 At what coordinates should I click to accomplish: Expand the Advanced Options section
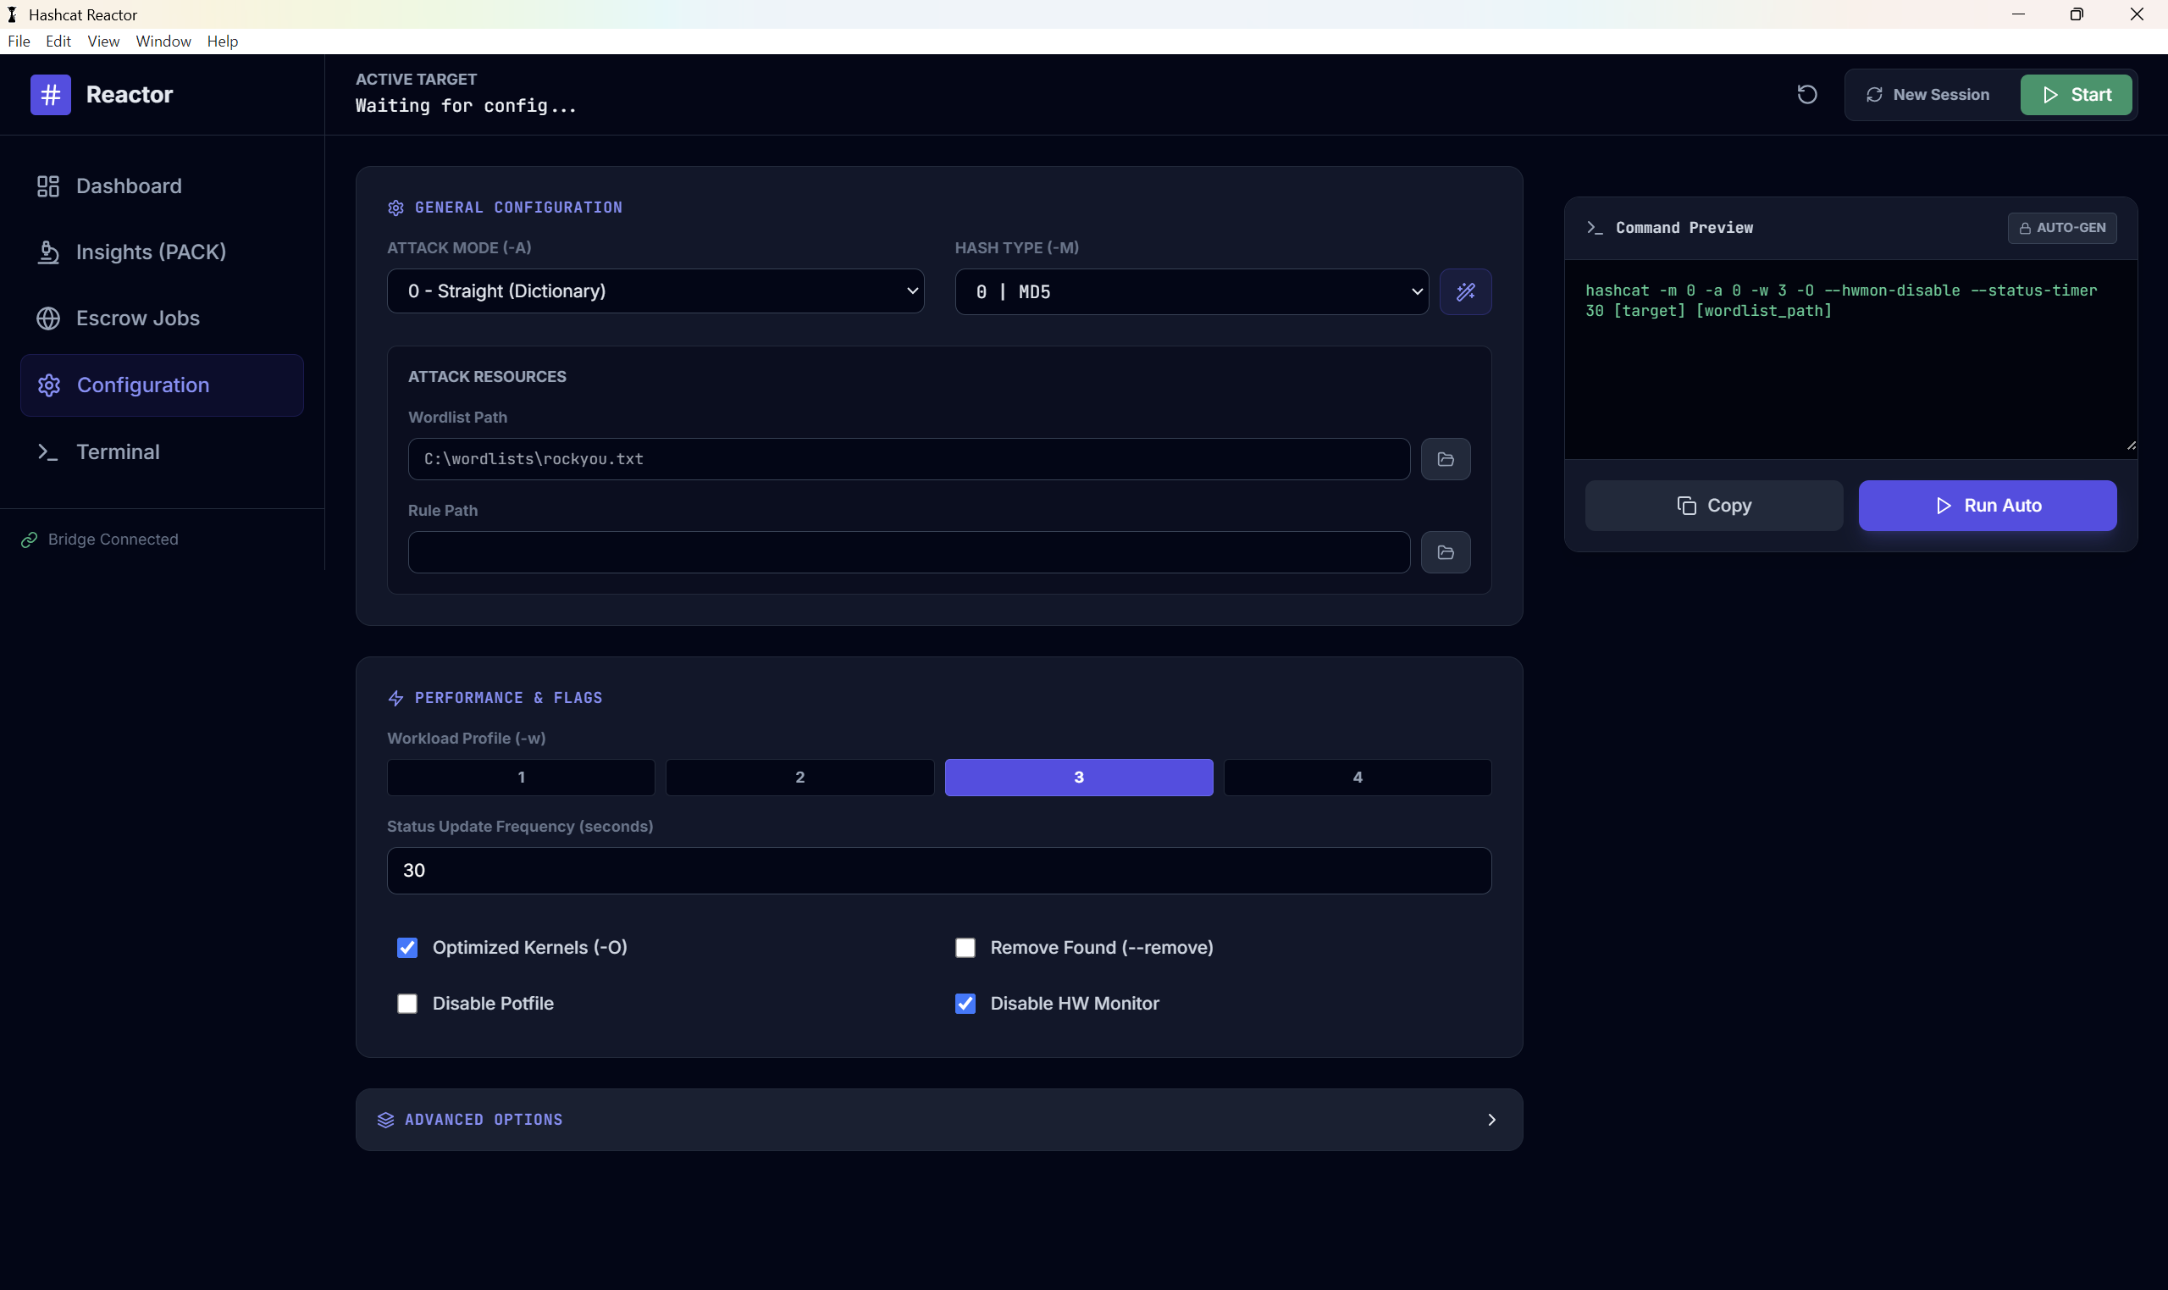point(938,1120)
